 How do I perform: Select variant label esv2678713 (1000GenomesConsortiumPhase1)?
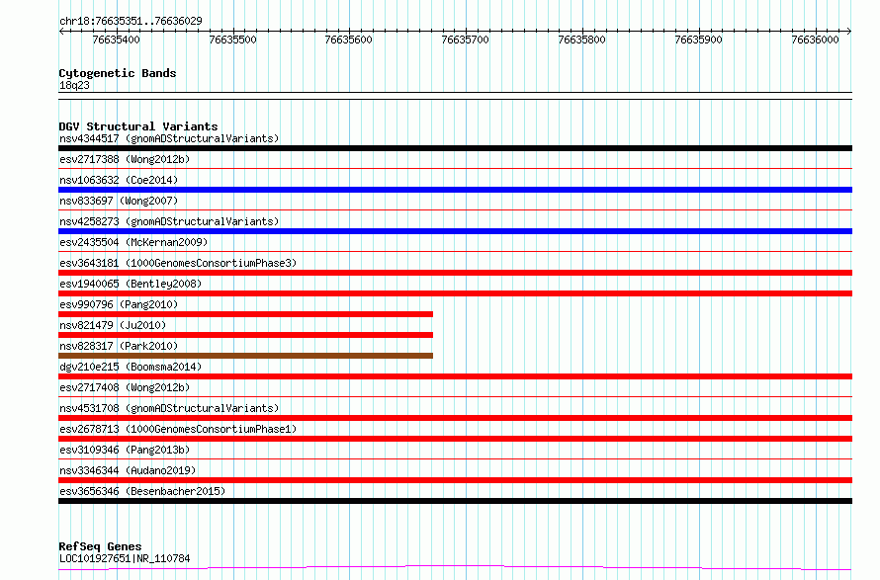[x=178, y=429]
